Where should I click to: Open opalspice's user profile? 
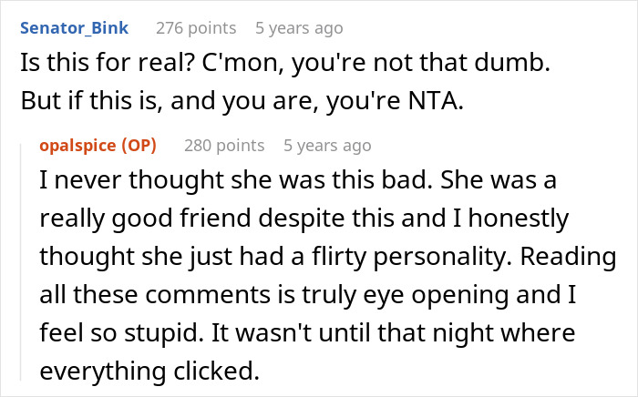[83, 146]
